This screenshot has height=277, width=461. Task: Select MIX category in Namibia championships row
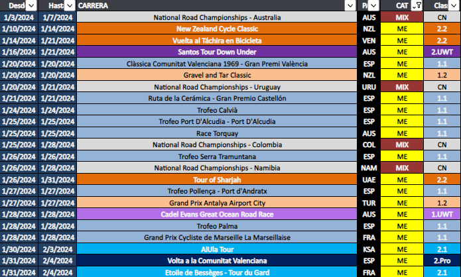402,168
